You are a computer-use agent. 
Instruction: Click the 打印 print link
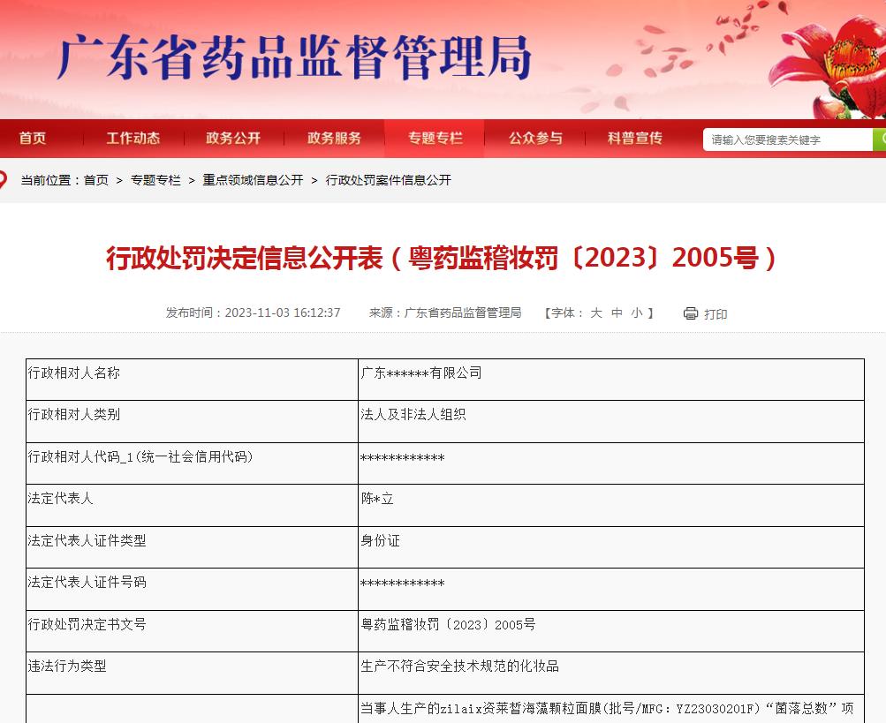(716, 314)
